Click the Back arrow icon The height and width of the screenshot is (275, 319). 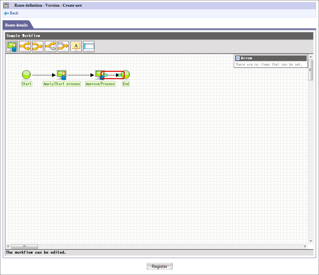6,13
